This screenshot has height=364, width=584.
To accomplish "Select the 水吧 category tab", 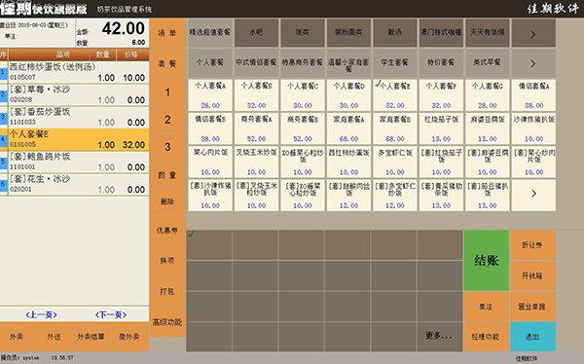I will pyautogui.click(x=257, y=33).
